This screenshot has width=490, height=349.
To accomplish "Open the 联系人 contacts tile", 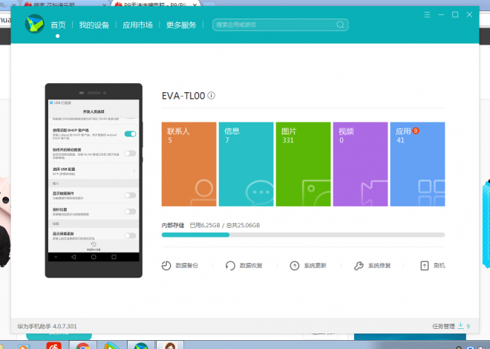I will pyautogui.click(x=189, y=164).
